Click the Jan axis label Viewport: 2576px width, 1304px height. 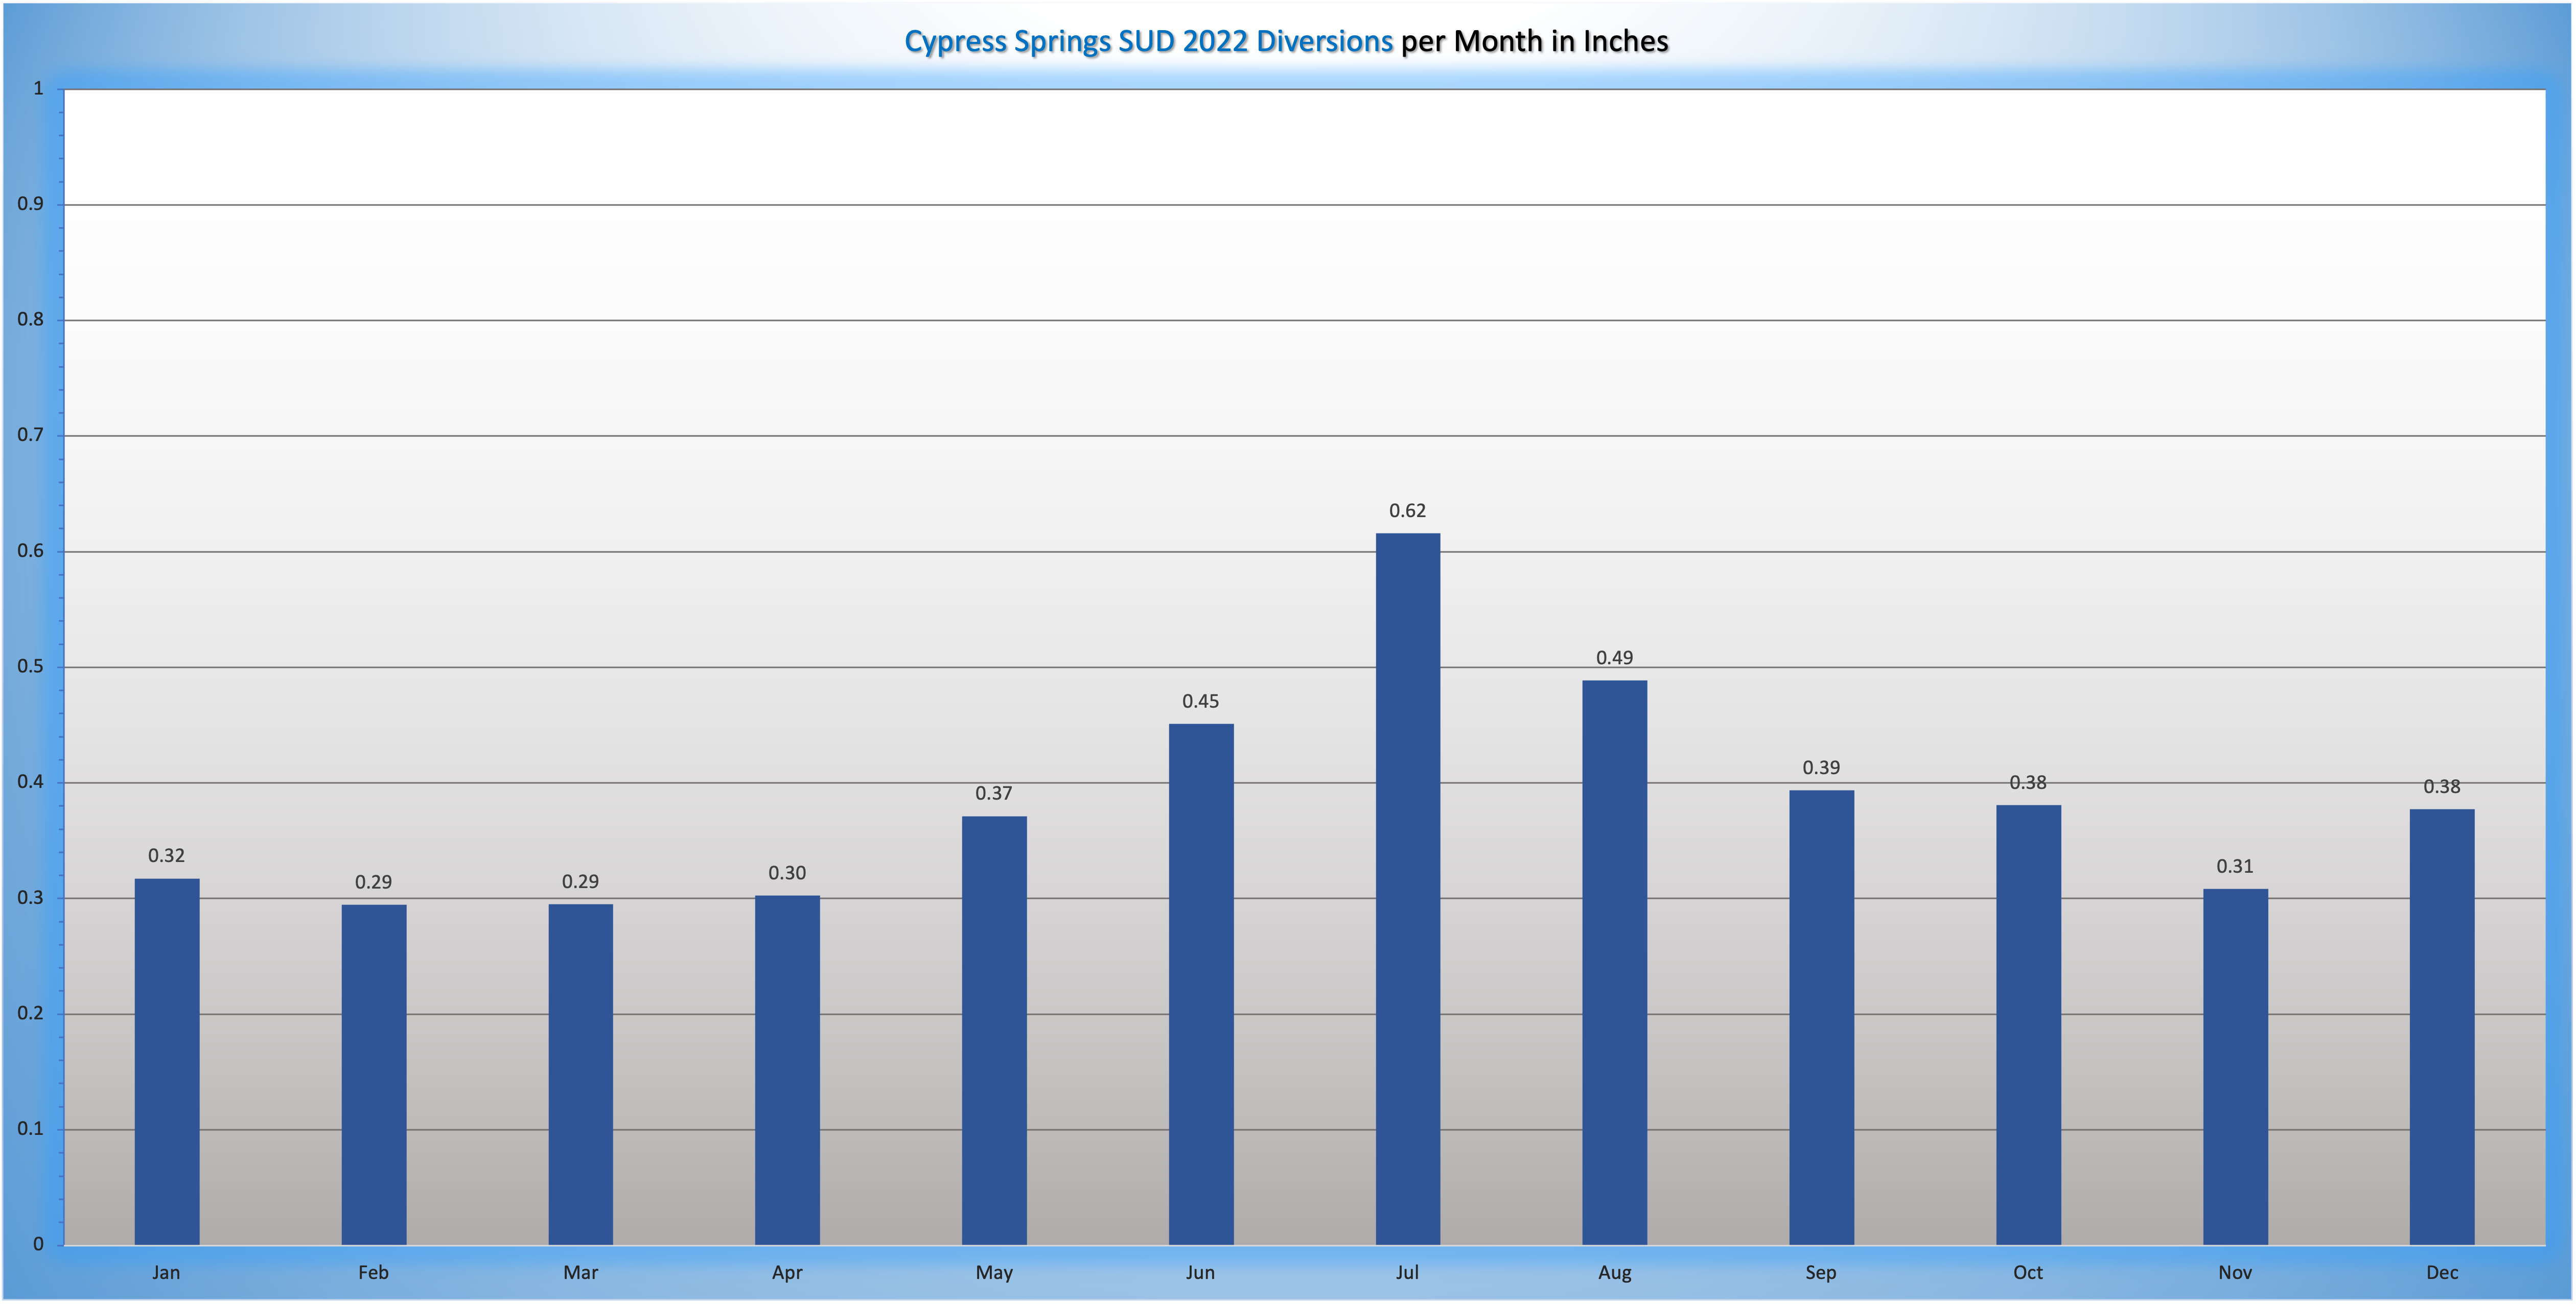point(166,1273)
